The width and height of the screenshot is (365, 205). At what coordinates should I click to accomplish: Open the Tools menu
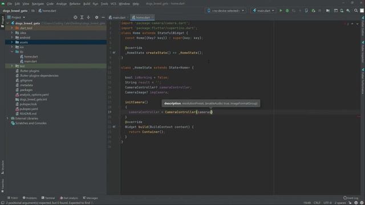(104, 4)
